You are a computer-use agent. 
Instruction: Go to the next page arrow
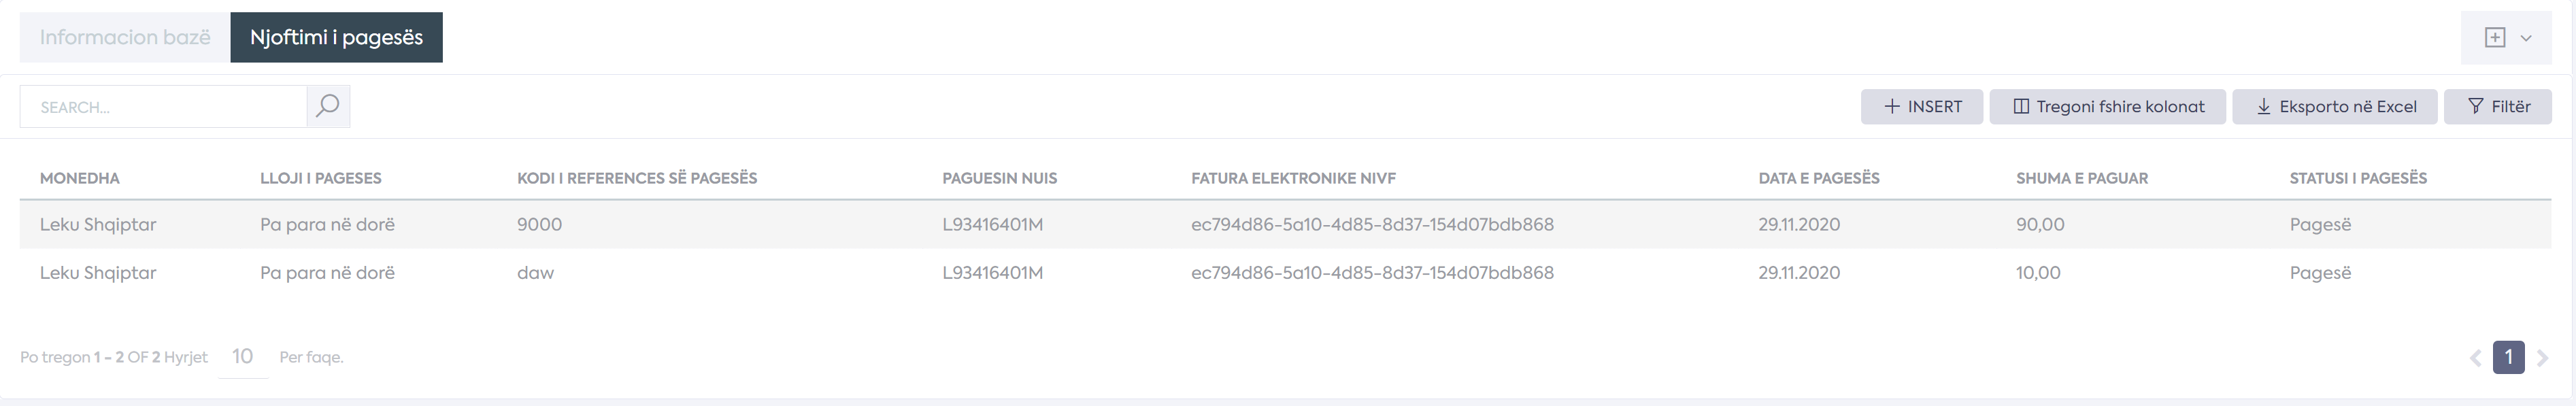(x=2542, y=357)
